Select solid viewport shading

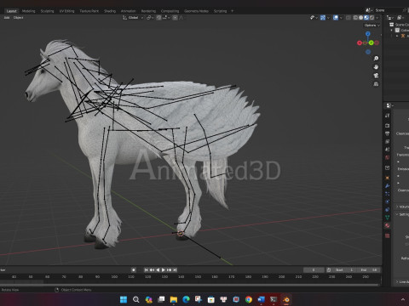[360, 18]
